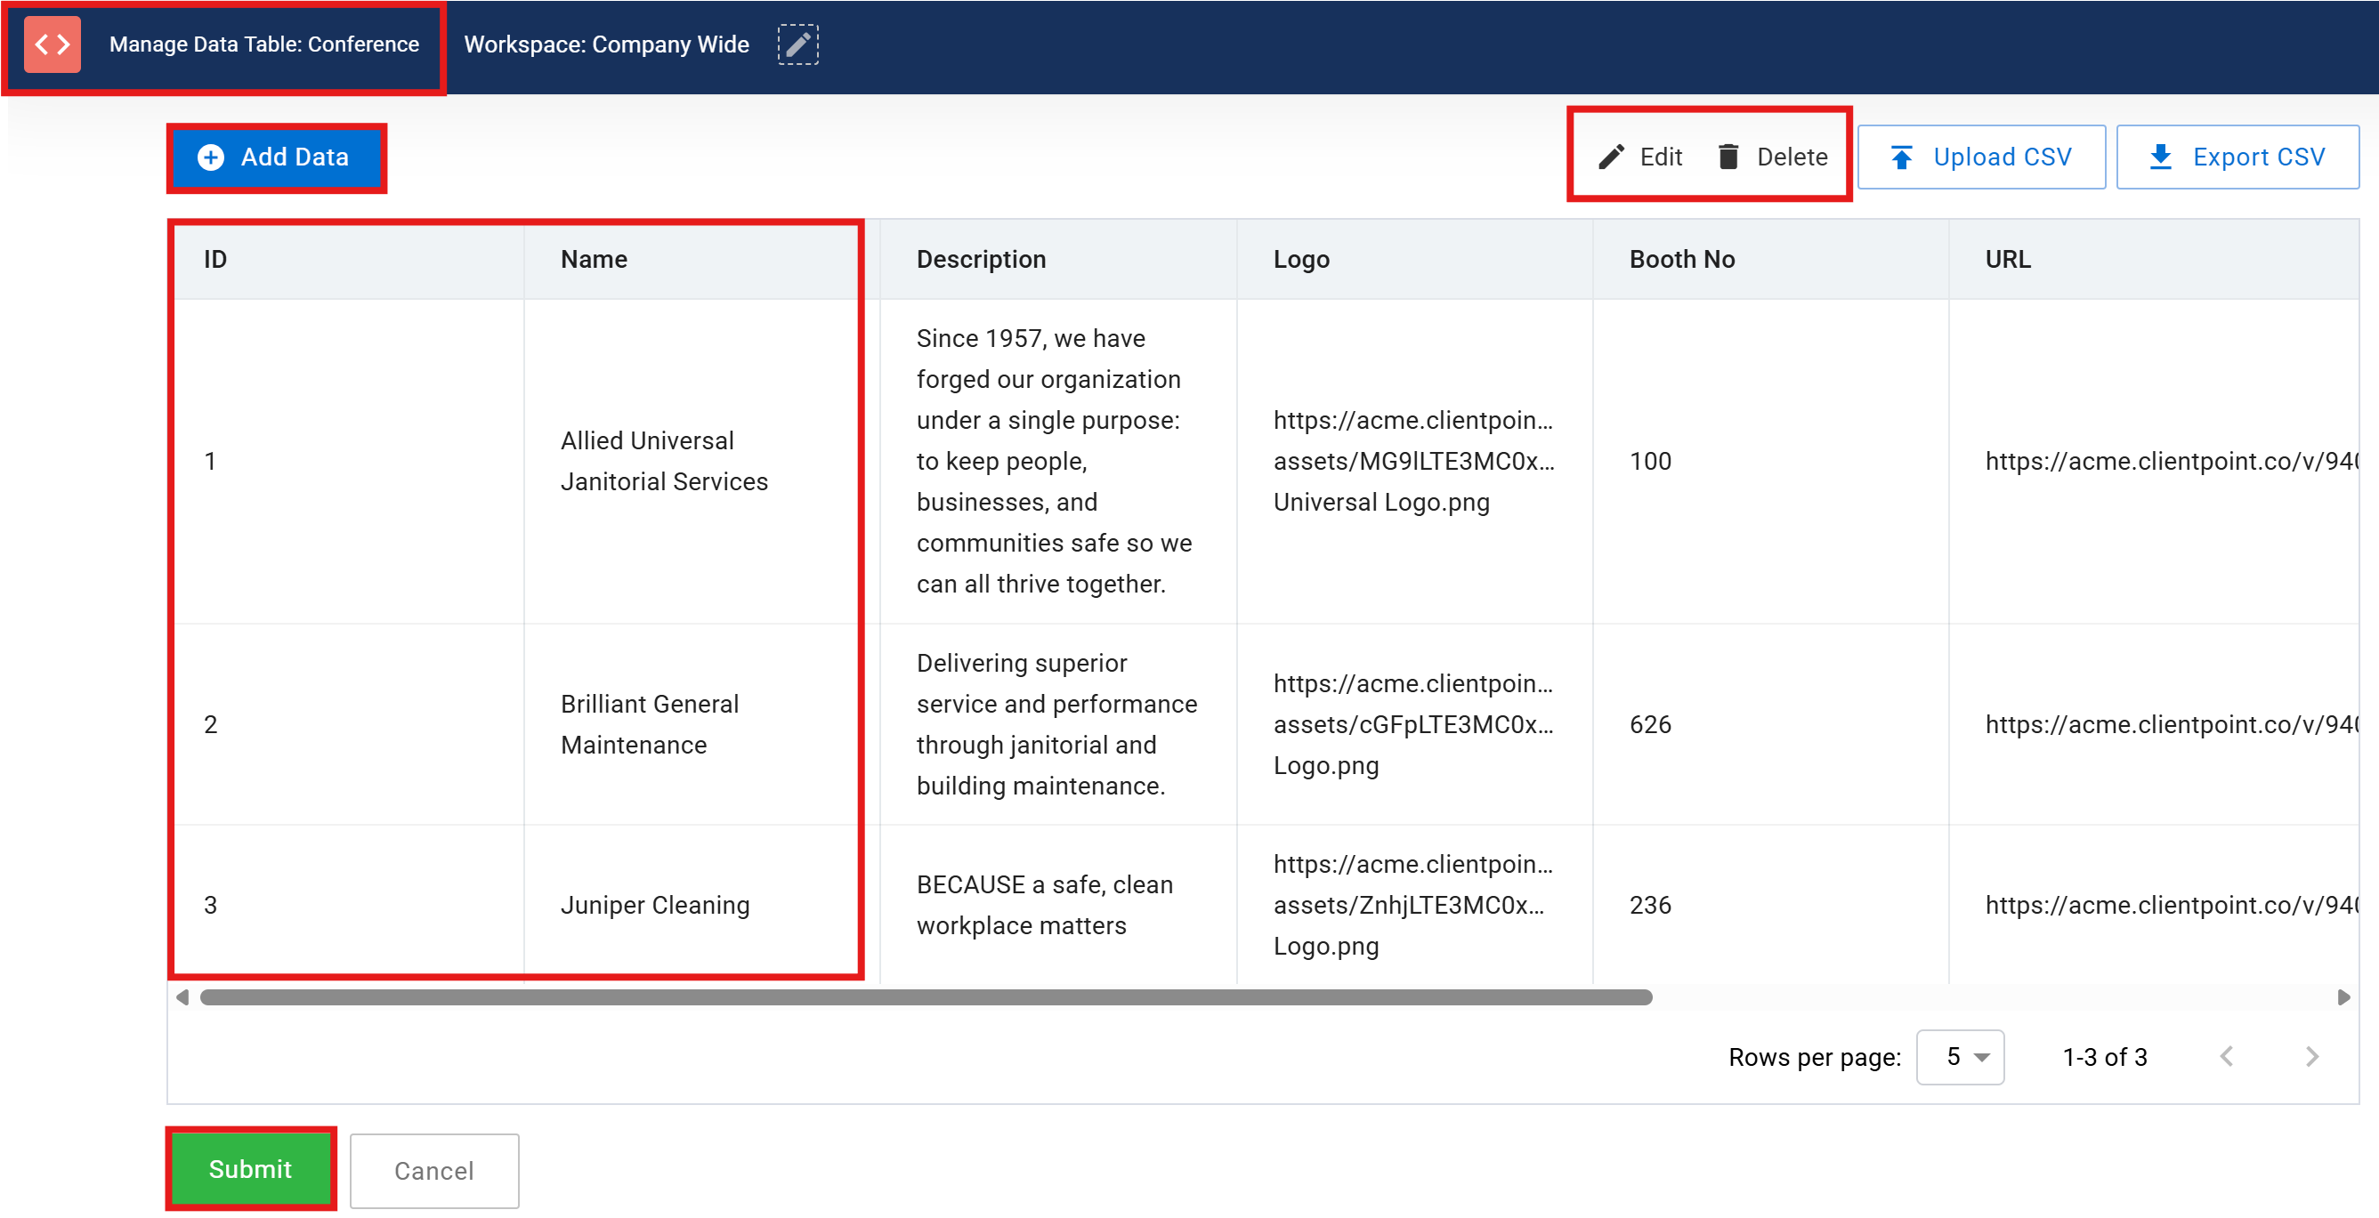Click the Universal Logo.png logo cell

click(x=1415, y=461)
